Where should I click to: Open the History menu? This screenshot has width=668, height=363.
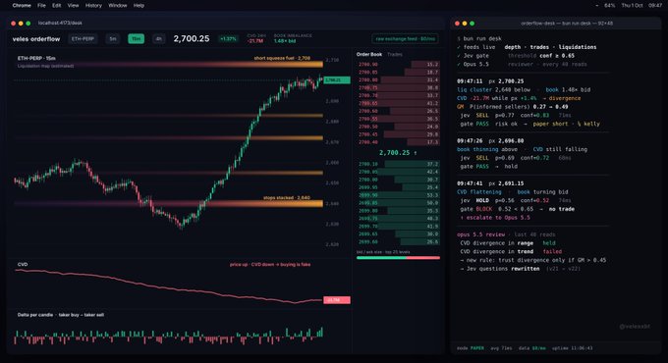point(93,6)
